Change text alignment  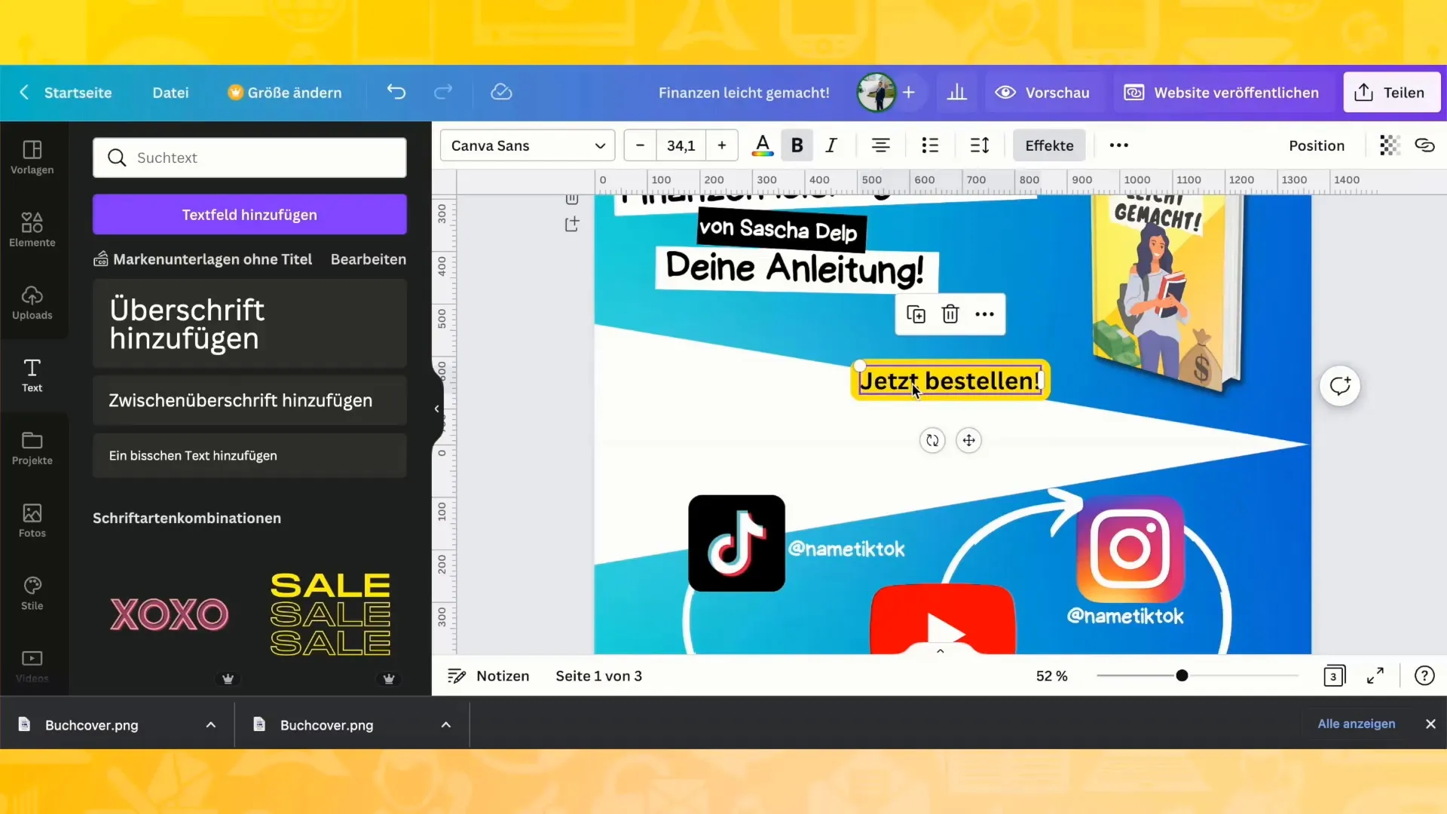tap(880, 145)
